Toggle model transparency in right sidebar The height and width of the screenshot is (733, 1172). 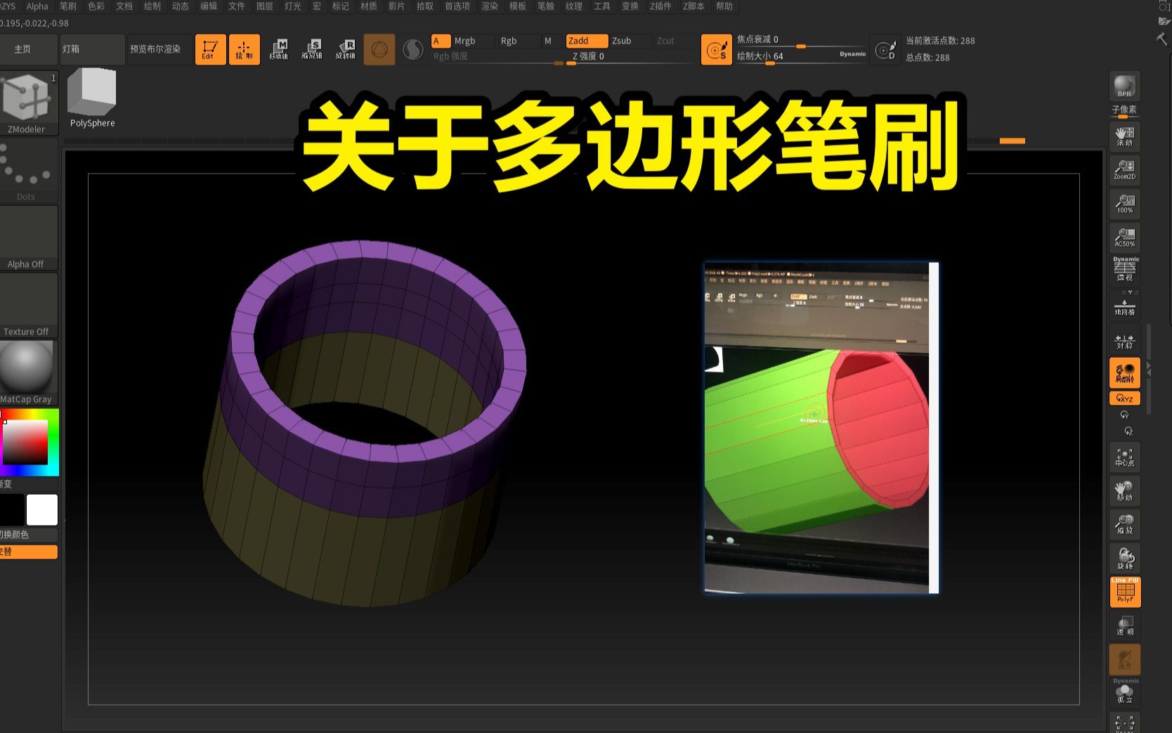[1124, 625]
